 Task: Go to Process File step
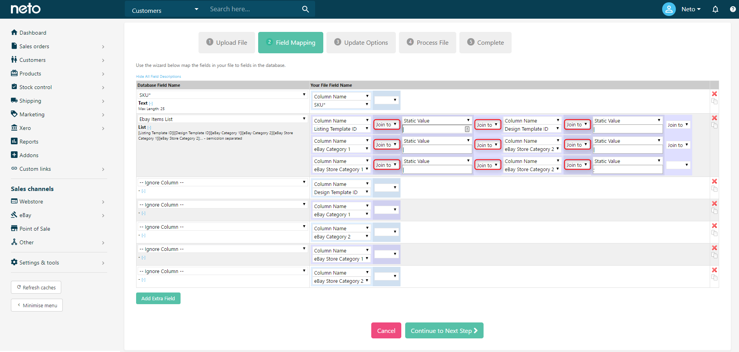coord(427,42)
